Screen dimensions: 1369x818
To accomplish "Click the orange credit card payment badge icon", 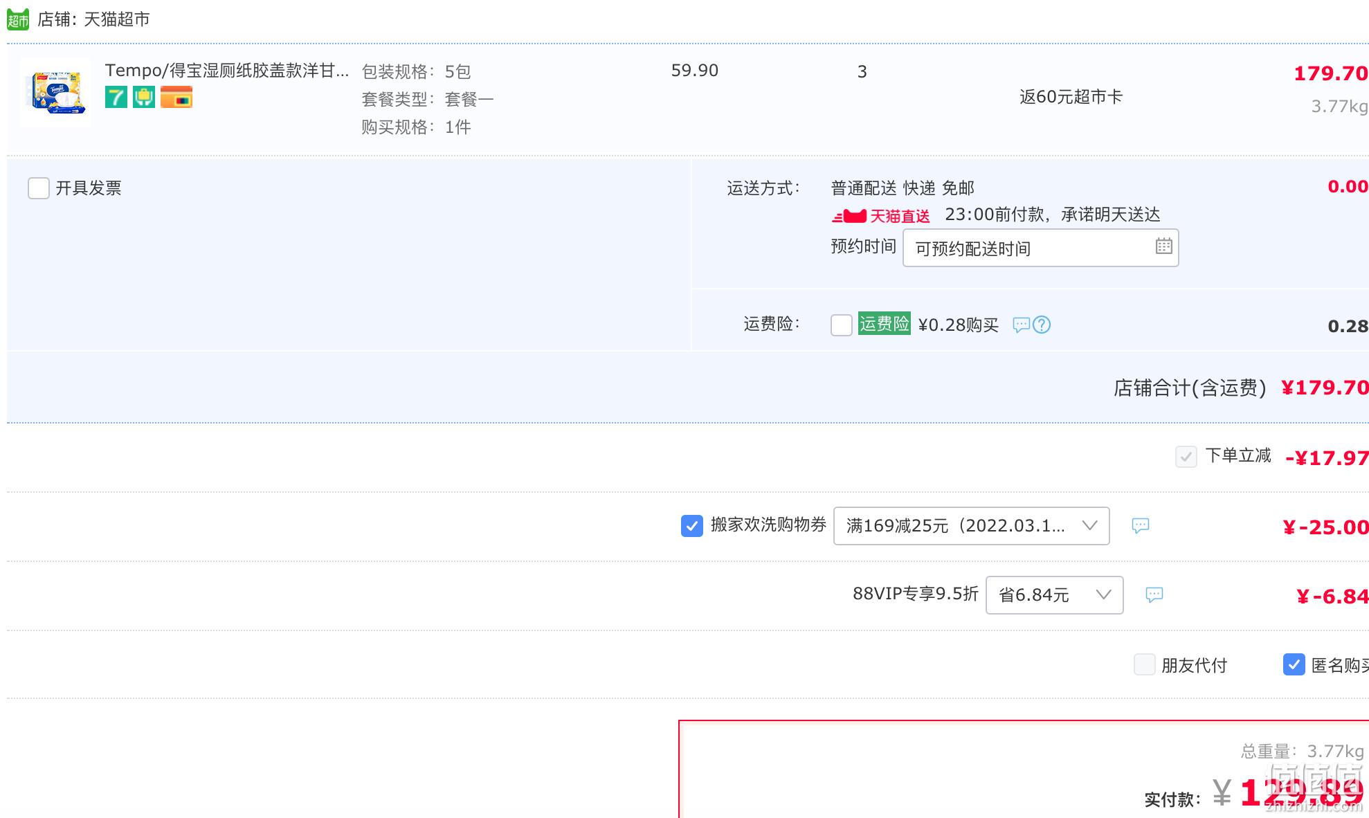I will [176, 97].
